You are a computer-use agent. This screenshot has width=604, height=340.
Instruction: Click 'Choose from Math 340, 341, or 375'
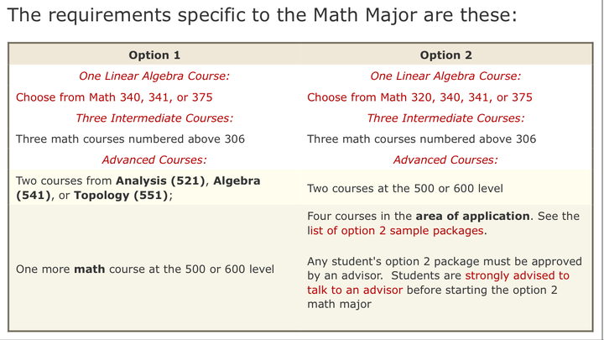114,97
